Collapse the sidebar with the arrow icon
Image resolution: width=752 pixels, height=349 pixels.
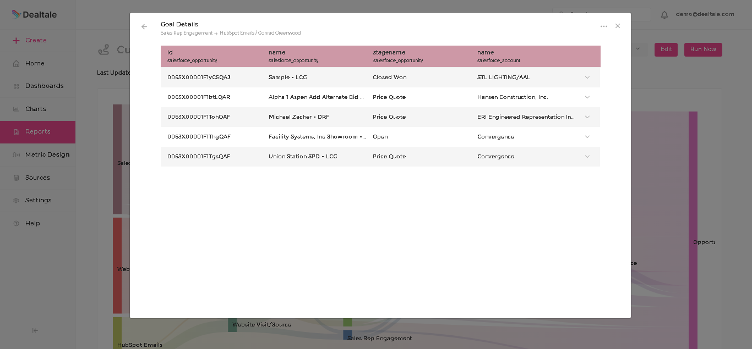click(x=35, y=330)
